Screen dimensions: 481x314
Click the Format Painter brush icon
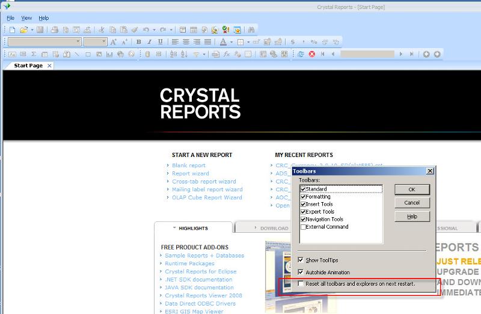click(x=135, y=29)
